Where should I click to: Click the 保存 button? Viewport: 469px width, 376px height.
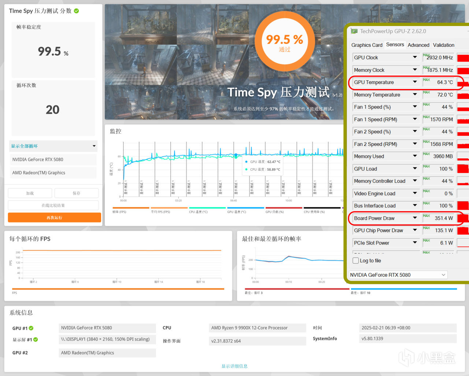pyautogui.click(x=77, y=193)
